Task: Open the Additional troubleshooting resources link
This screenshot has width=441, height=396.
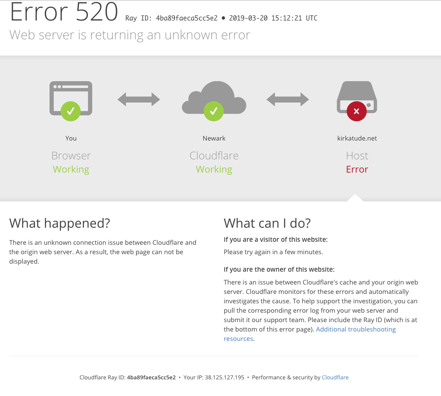Action: [356, 329]
